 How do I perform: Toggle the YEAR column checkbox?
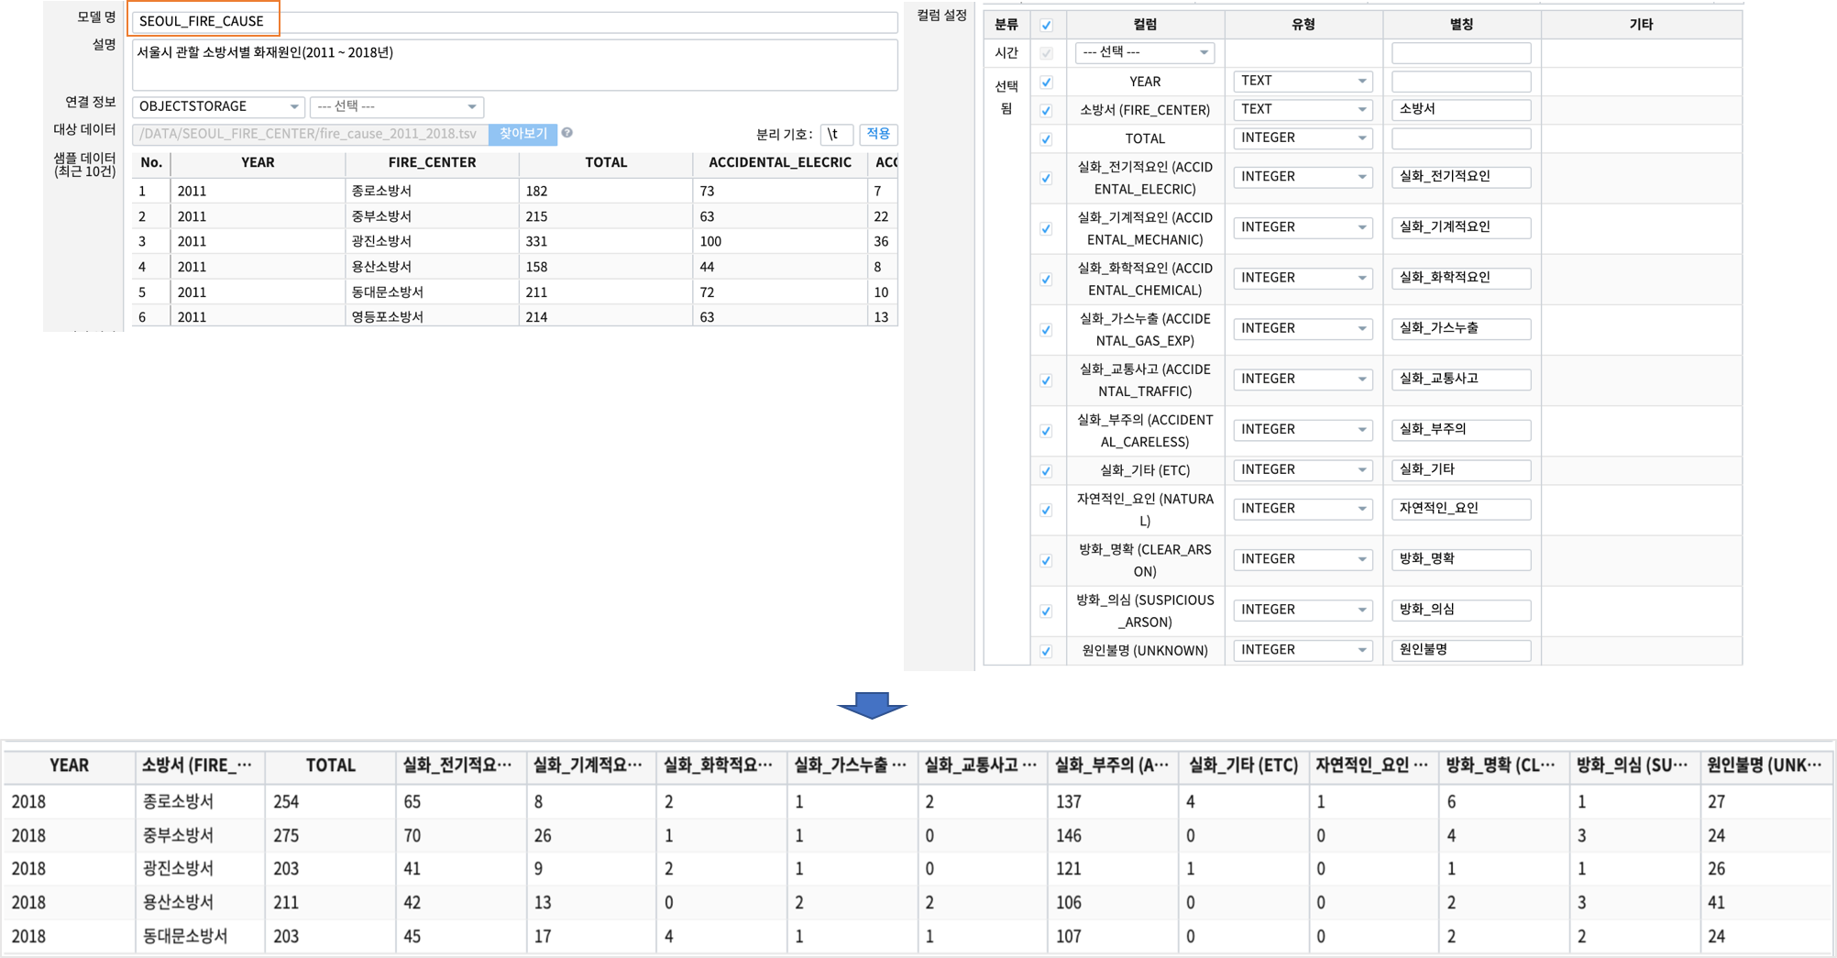[1046, 83]
